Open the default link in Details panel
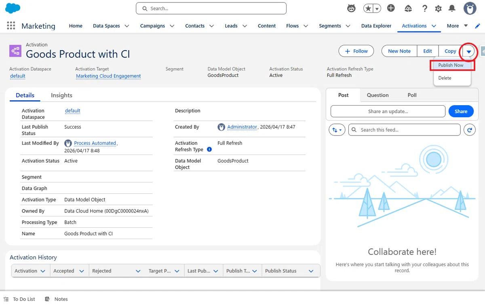 [73, 111]
